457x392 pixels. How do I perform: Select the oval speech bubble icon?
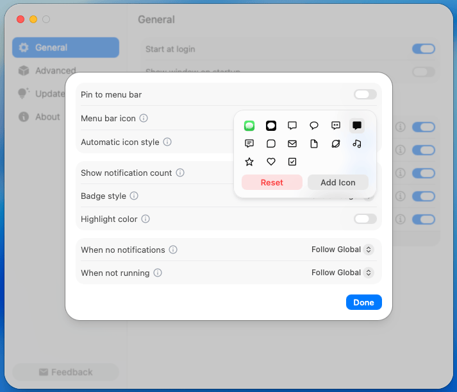[x=314, y=126]
